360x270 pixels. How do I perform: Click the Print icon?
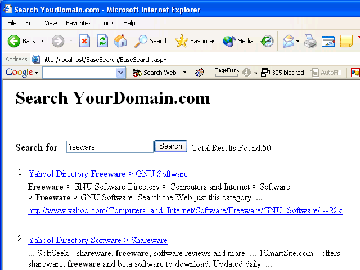310,41
